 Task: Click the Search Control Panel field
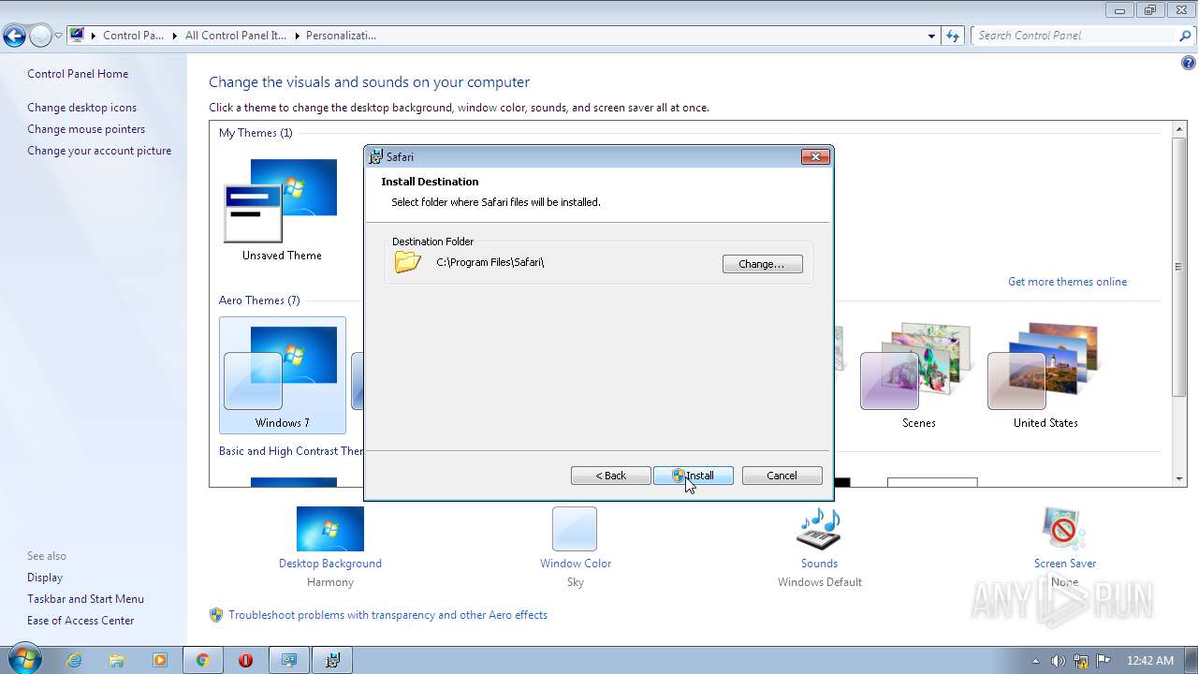tap(1074, 36)
